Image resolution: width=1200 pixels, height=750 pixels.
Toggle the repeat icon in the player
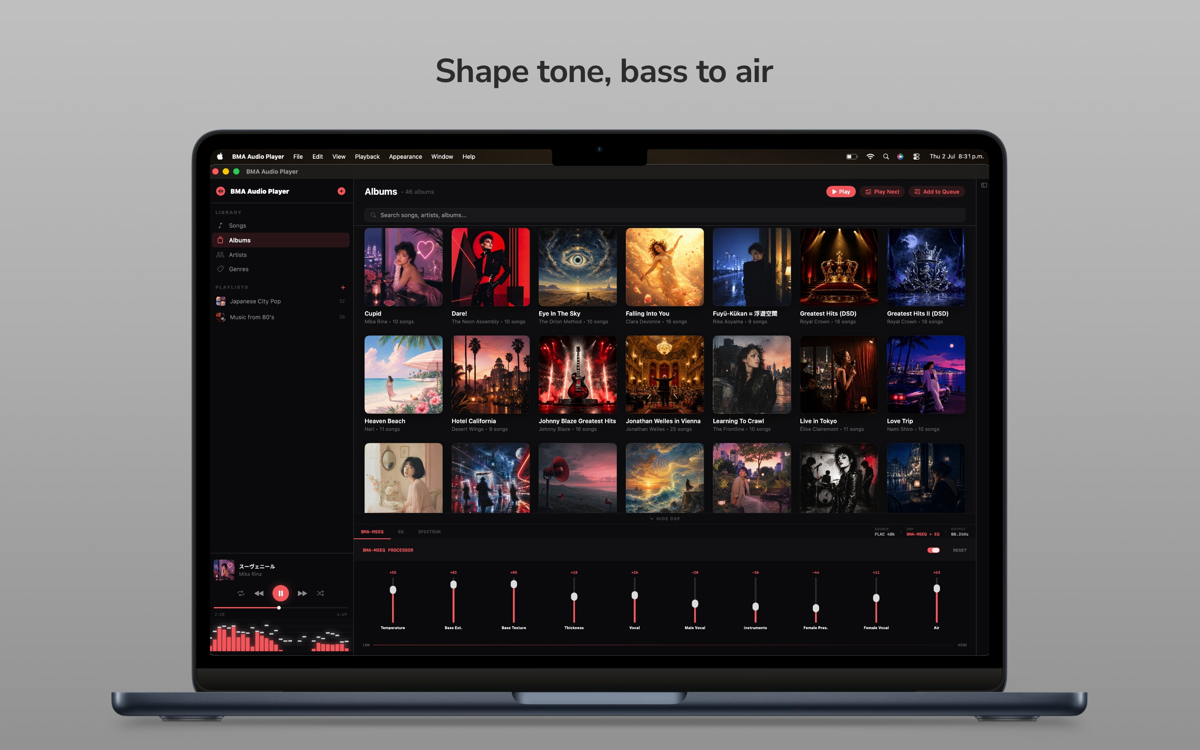click(240, 593)
